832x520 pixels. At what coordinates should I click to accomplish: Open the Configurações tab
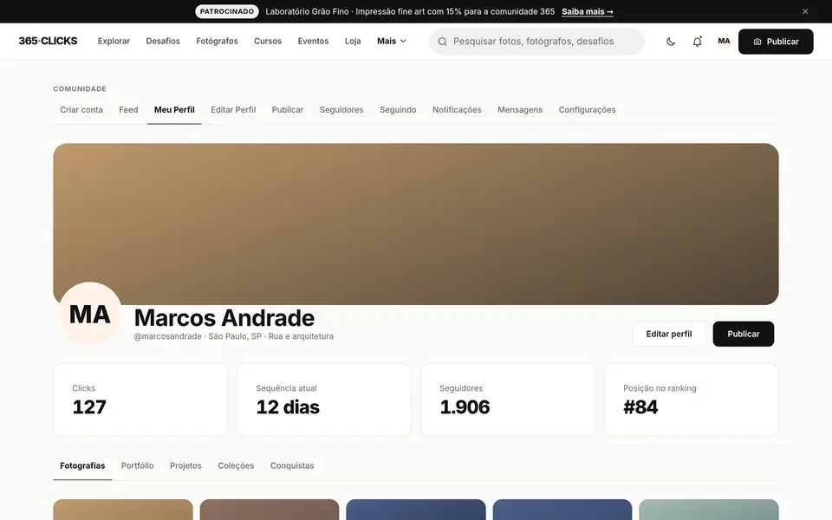(587, 110)
